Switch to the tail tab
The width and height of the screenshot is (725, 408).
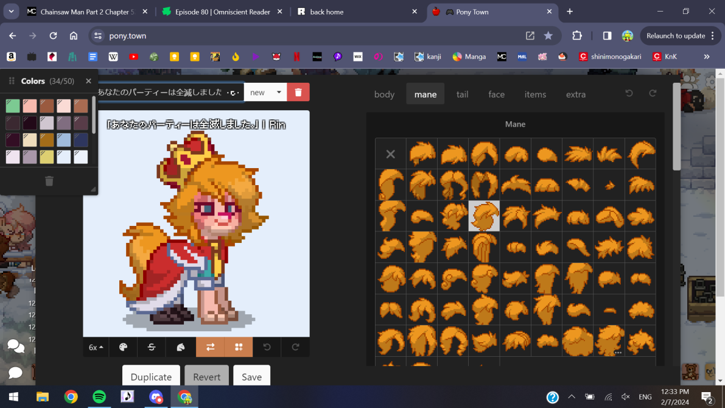click(462, 94)
